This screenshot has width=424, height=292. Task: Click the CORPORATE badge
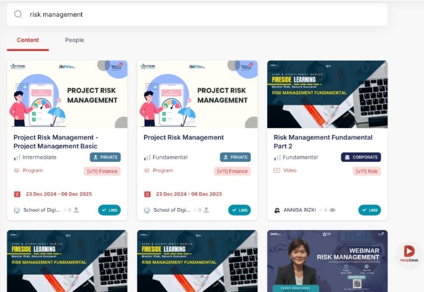click(x=361, y=157)
